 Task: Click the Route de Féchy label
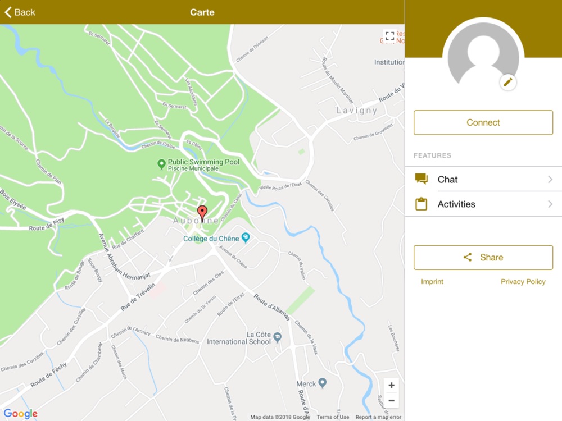click(48, 374)
